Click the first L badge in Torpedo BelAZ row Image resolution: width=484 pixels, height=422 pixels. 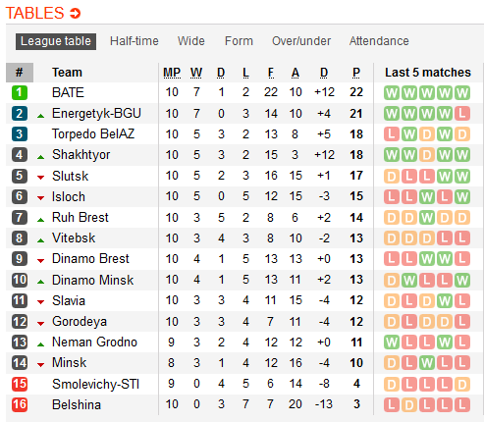click(x=392, y=134)
